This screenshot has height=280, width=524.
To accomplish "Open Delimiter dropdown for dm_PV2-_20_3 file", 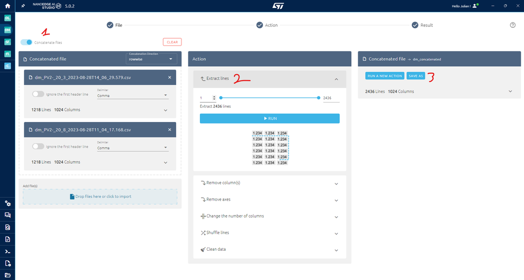I will pyautogui.click(x=133, y=95).
